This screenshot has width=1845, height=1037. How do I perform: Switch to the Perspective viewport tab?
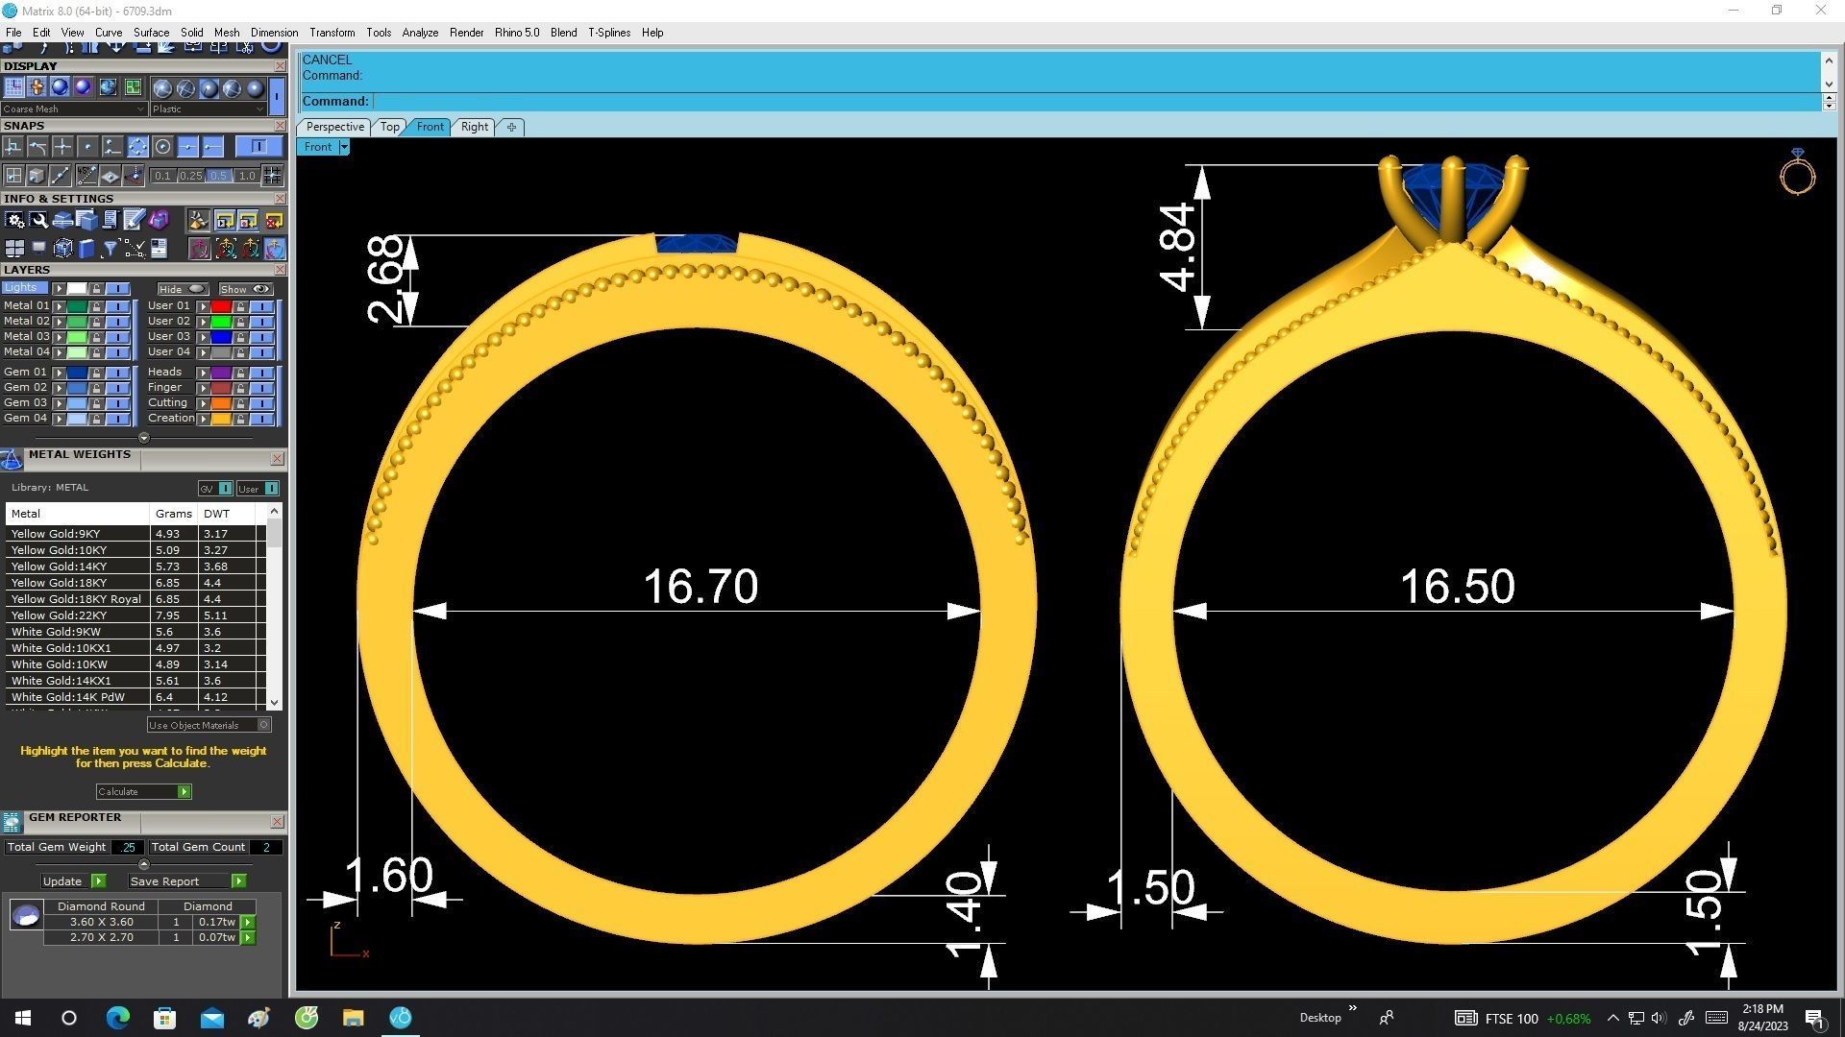pos(334,127)
